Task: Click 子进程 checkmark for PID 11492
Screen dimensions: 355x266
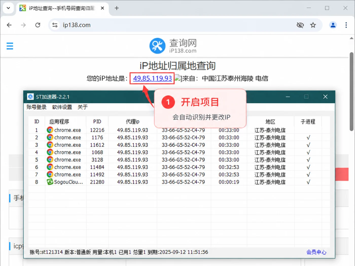Action: coord(308,175)
